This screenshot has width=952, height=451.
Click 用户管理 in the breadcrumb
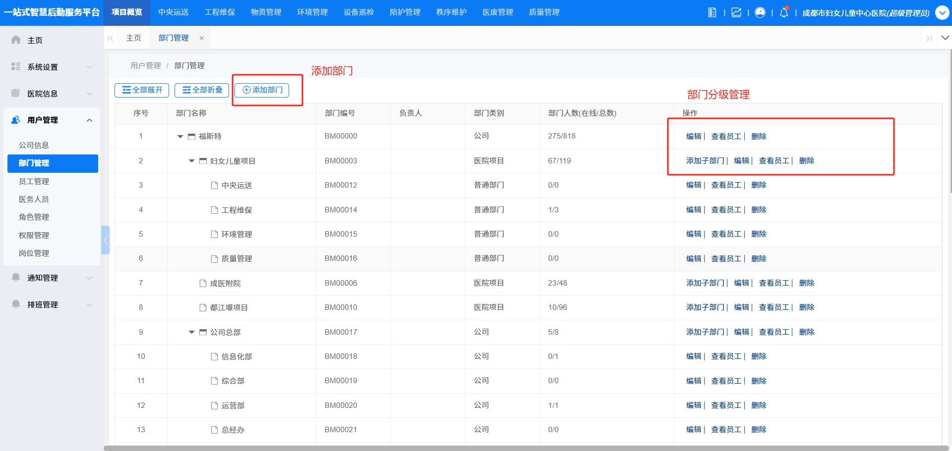(145, 65)
